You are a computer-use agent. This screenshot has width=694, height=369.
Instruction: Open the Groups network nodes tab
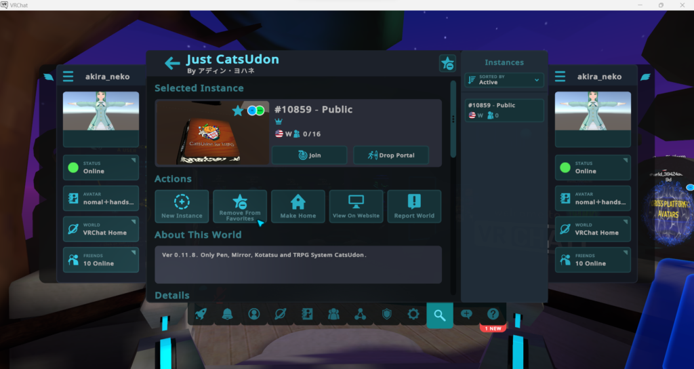pyautogui.click(x=361, y=315)
